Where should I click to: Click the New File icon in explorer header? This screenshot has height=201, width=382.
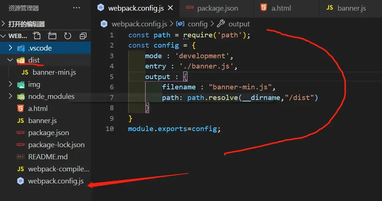click(x=37, y=36)
